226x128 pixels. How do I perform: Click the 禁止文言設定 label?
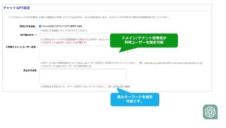click(30, 70)
